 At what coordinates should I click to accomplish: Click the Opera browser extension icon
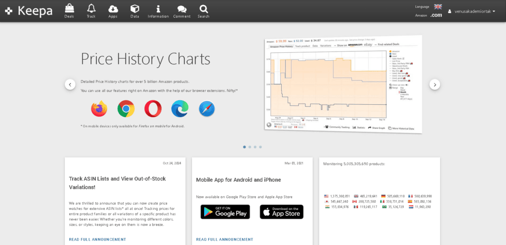pos(153,109)
